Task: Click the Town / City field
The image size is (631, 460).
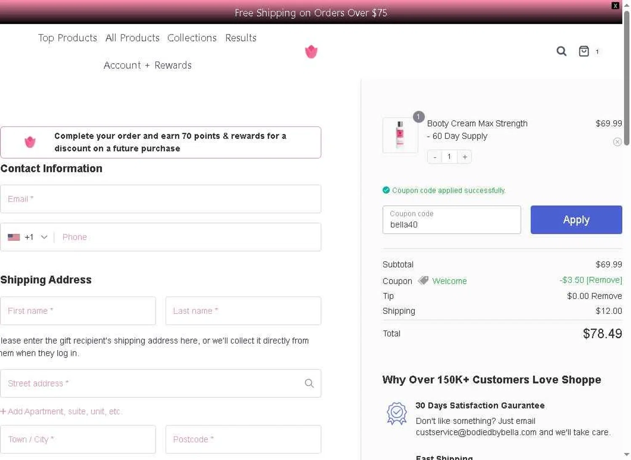Action: [x=78, y=439]
